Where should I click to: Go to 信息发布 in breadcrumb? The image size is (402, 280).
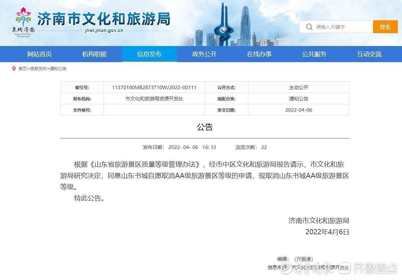[x=38, y=69]
